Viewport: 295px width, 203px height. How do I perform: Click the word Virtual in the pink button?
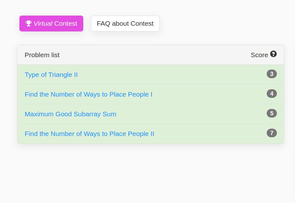point(43,24)
